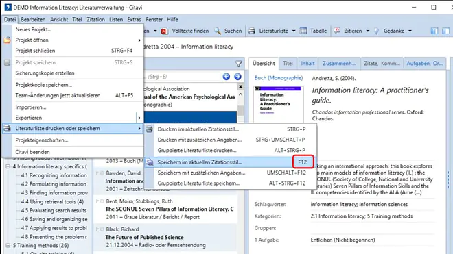Open the Hilfe menu

(x=172, y=20)
